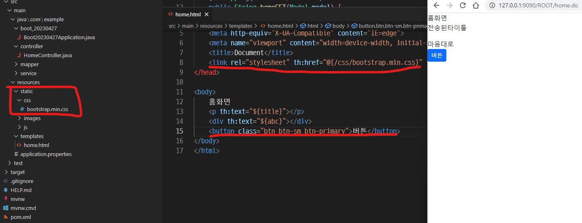This screenshot has width=582, height=223.
Task: Click line number 8 in editor gutter
Action: (x=181, y=62)
